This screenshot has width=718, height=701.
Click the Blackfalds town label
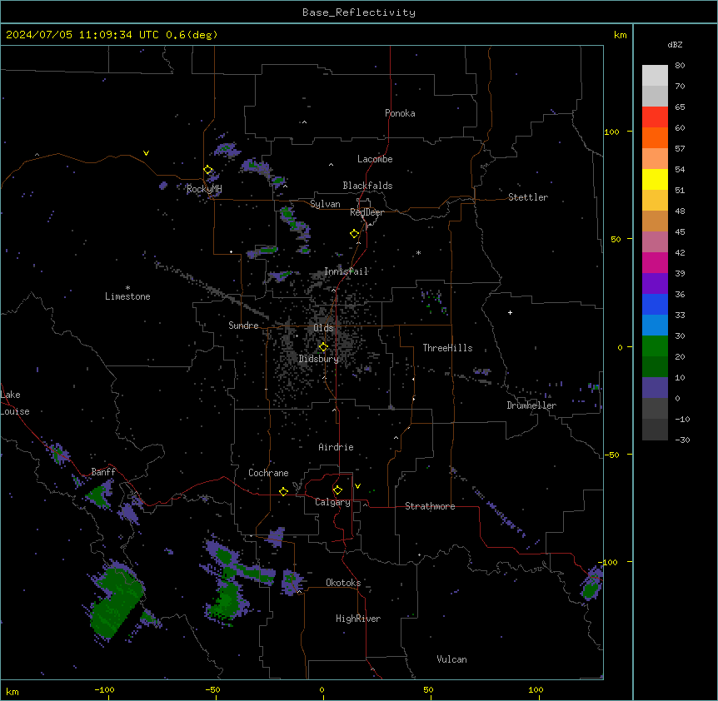tap(367, 186)
